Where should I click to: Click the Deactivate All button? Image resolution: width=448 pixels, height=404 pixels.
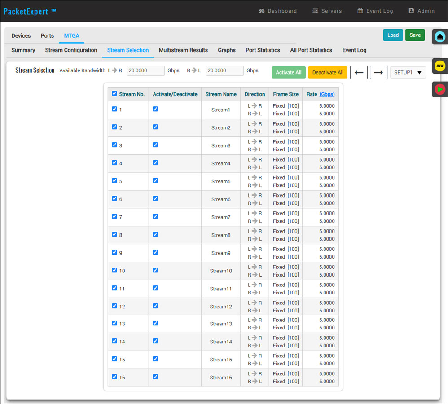[328, 72]
